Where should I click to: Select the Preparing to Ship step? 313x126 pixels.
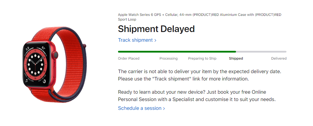pyautogui.click(x=202, y=58)
